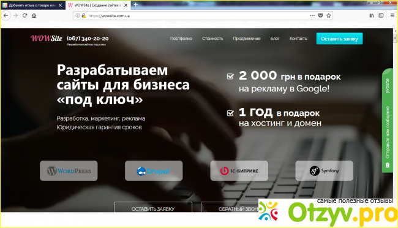This screenshot has width=398, height=228.
Task: Reload the page with the refresh icon
Action: [24, 15]
